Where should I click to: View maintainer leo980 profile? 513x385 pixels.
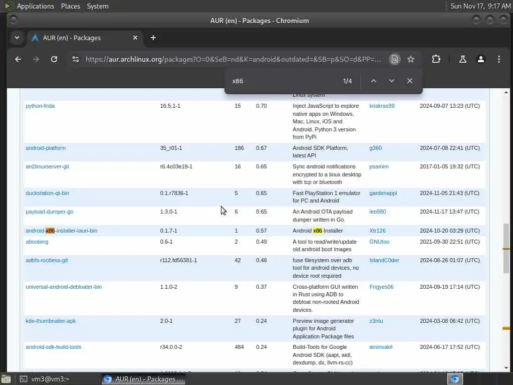378,212
